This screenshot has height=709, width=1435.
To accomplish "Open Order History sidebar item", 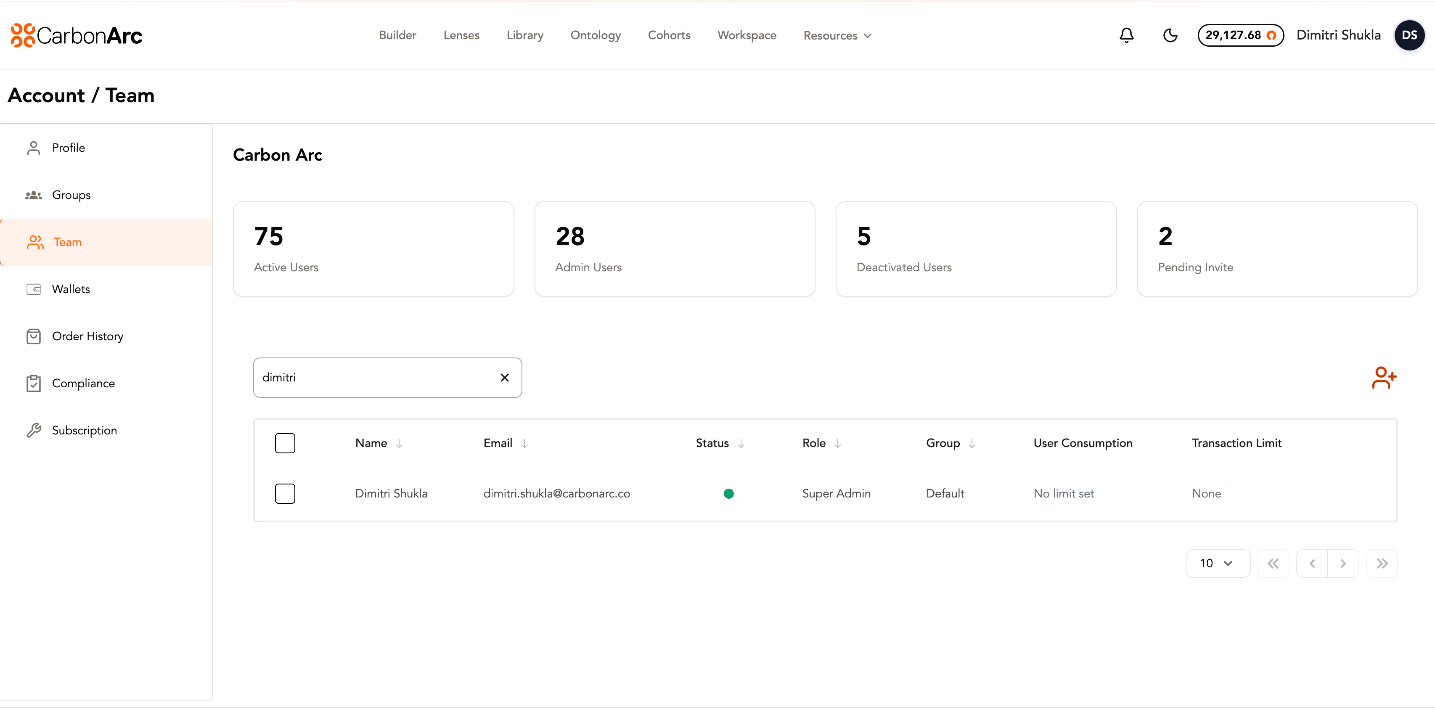I will [x=87, y=336].
